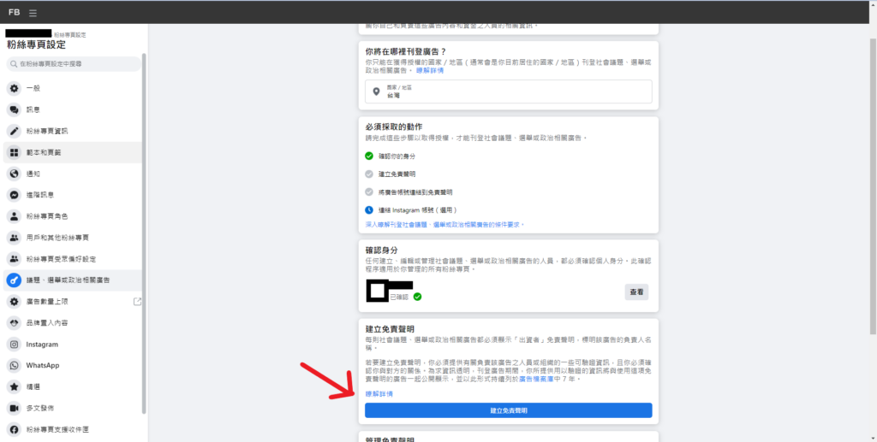Viewport: 877px width, 442px height.
Task: Open external link icon beside 廣告數量上限
Action: pos(137,301)
